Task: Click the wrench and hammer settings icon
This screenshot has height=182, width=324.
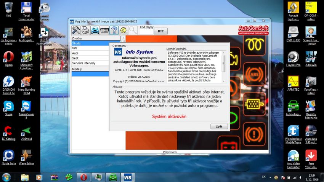Action: point(75,30)
